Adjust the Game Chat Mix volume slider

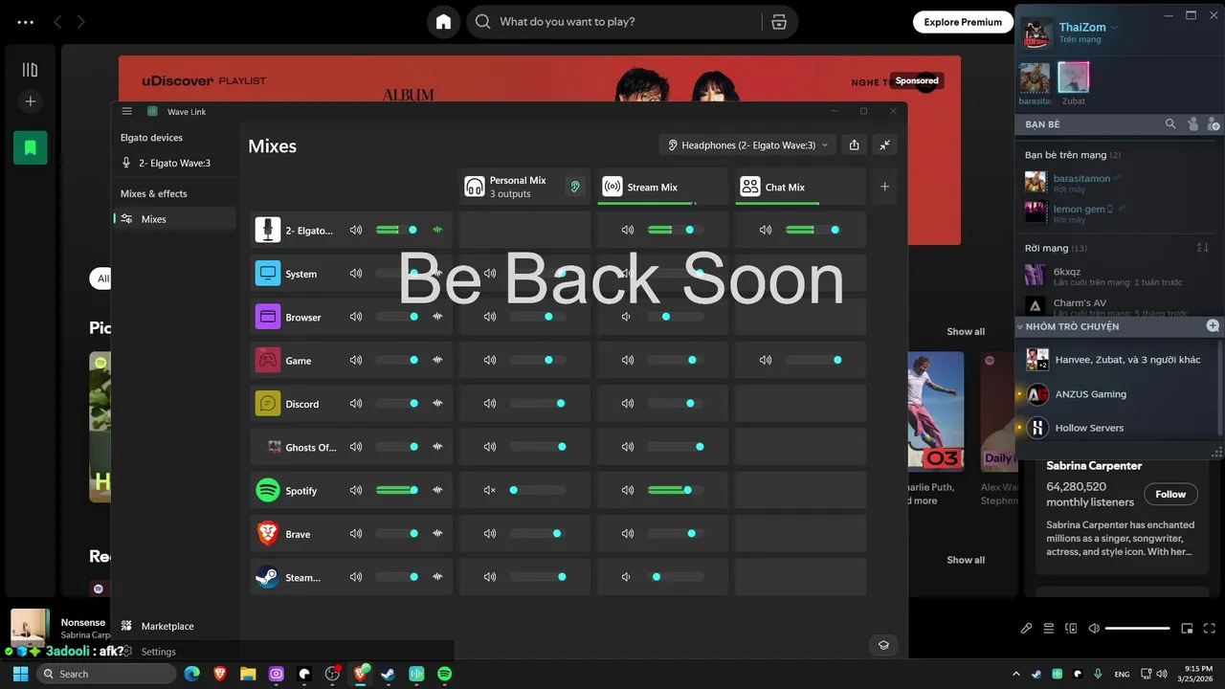point(813,360)
